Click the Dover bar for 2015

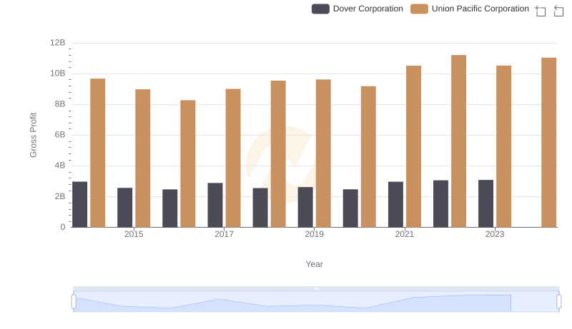(124, 208)
